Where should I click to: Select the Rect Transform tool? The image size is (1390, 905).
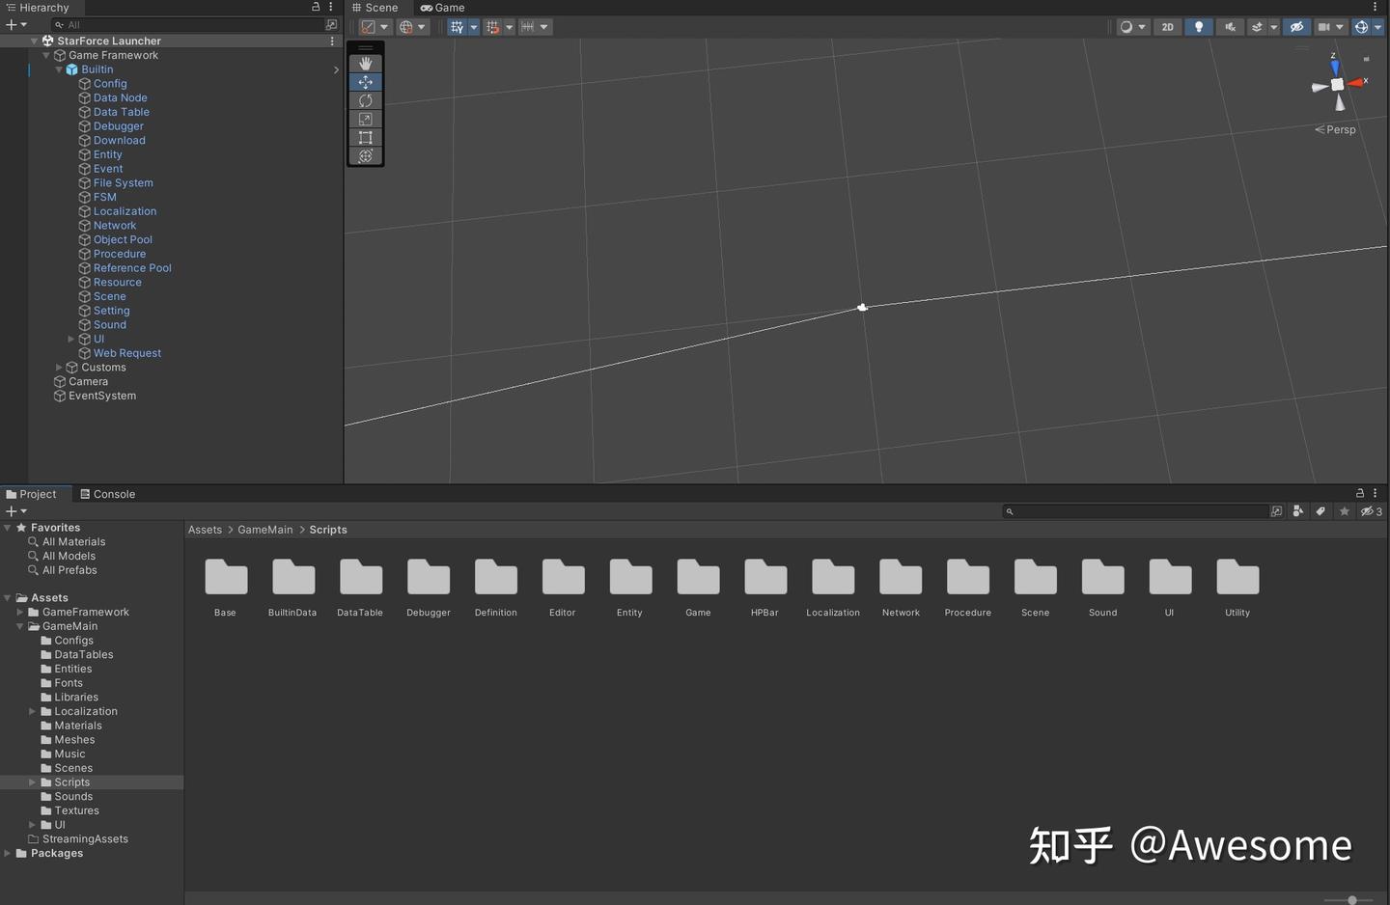pyautogui.click(x=365, y=137)
